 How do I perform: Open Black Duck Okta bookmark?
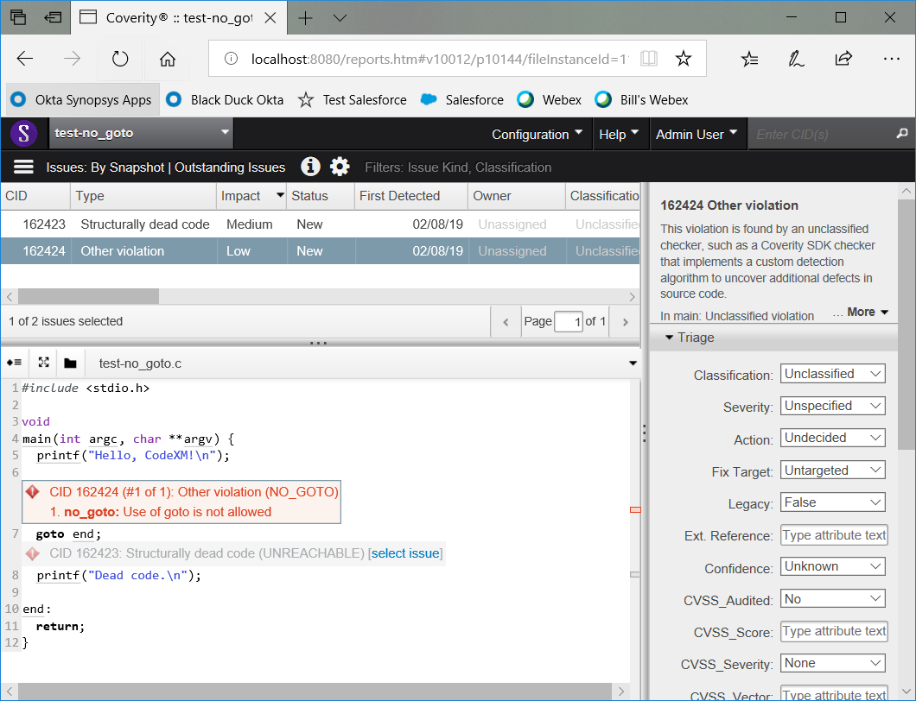pyautogui.click(x=225, y=100)
